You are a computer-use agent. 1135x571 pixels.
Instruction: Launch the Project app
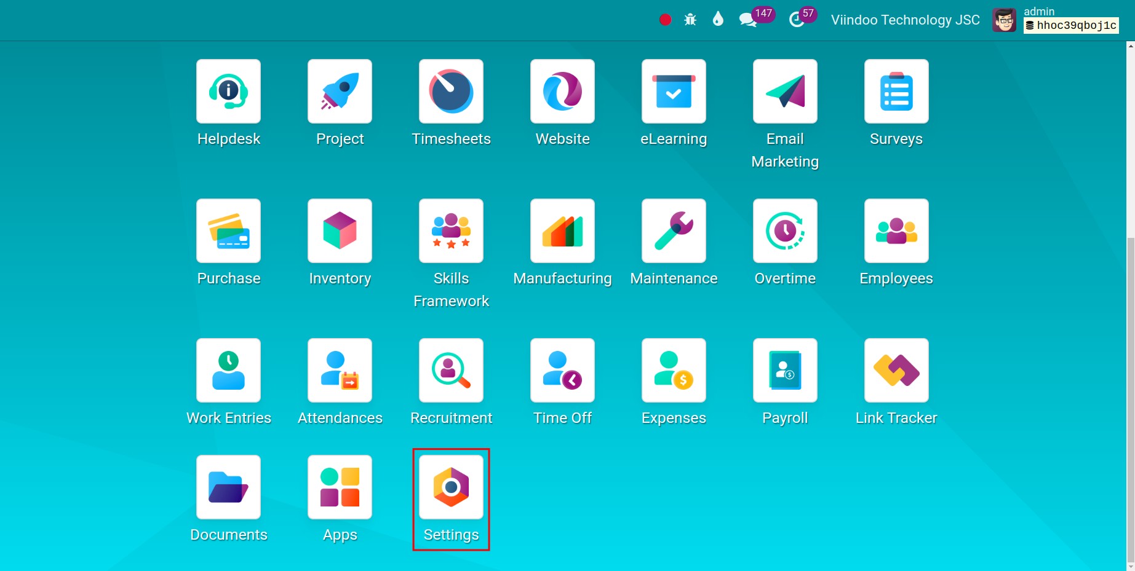(340, 92)
